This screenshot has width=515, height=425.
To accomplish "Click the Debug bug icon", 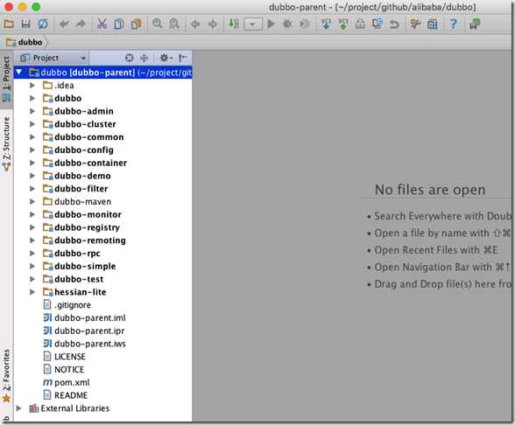I will [287, 24].
